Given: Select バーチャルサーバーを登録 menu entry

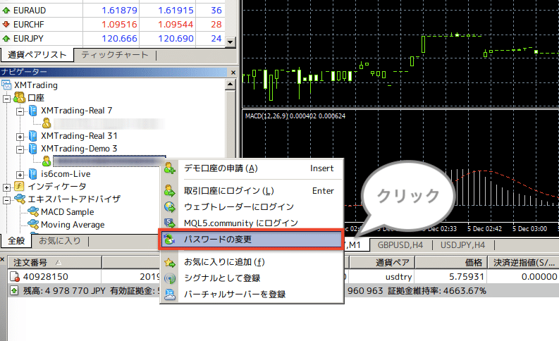Looking at the screenshot, I should tap(252, 294).
